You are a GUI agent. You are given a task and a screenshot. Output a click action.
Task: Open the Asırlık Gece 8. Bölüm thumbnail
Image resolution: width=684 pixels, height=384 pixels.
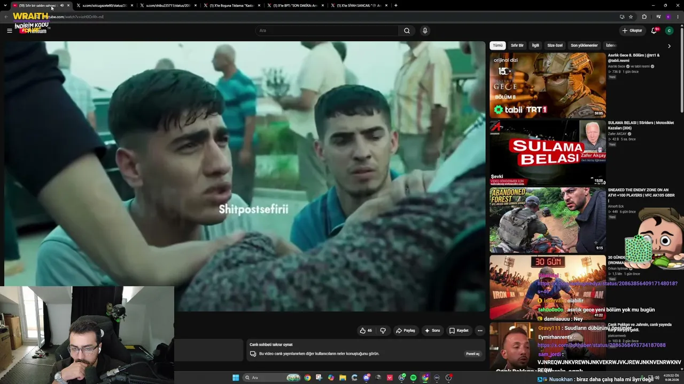548,85
